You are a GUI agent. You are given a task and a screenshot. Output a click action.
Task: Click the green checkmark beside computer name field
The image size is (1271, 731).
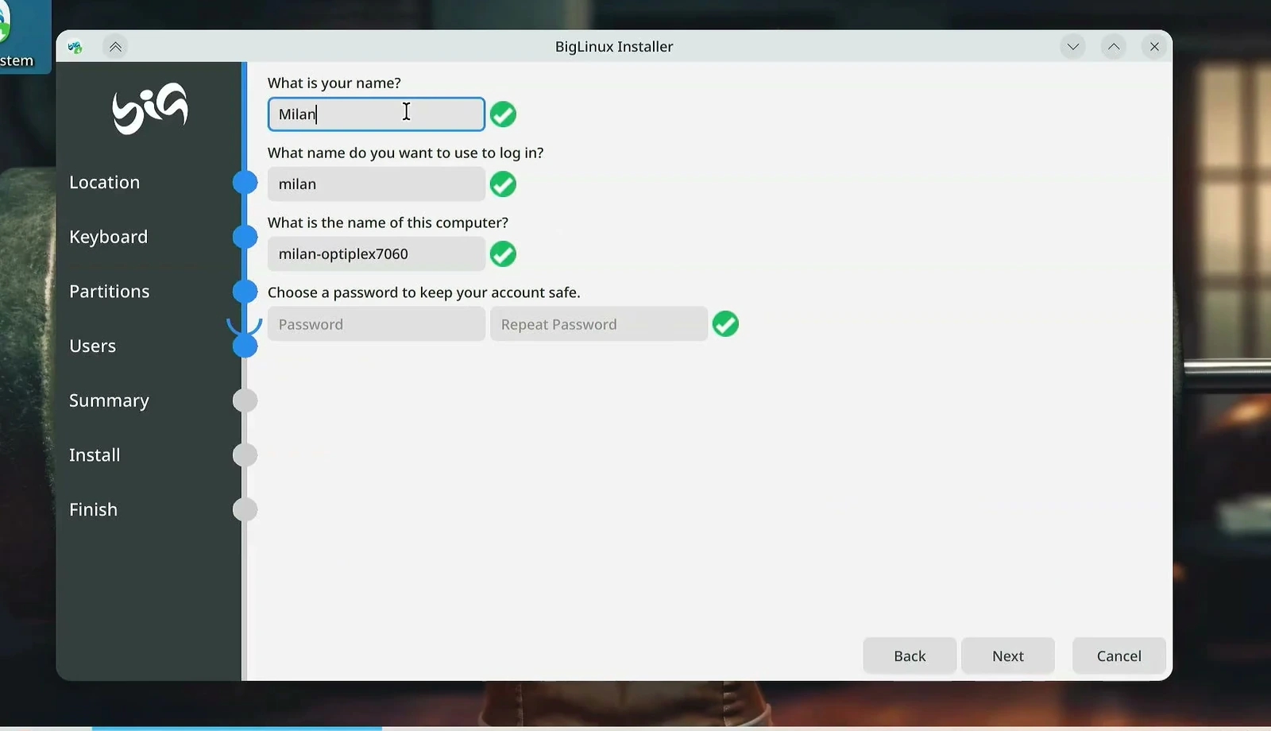coord(503,254)
